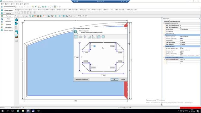Select the circle shape in configuration dialog

tap(103, 37)
